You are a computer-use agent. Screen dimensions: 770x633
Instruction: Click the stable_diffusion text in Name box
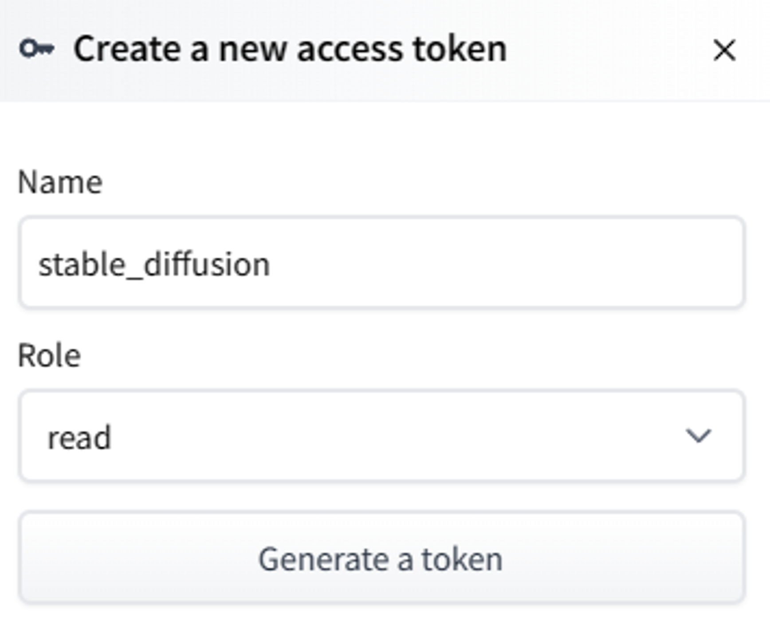[154, 265]
